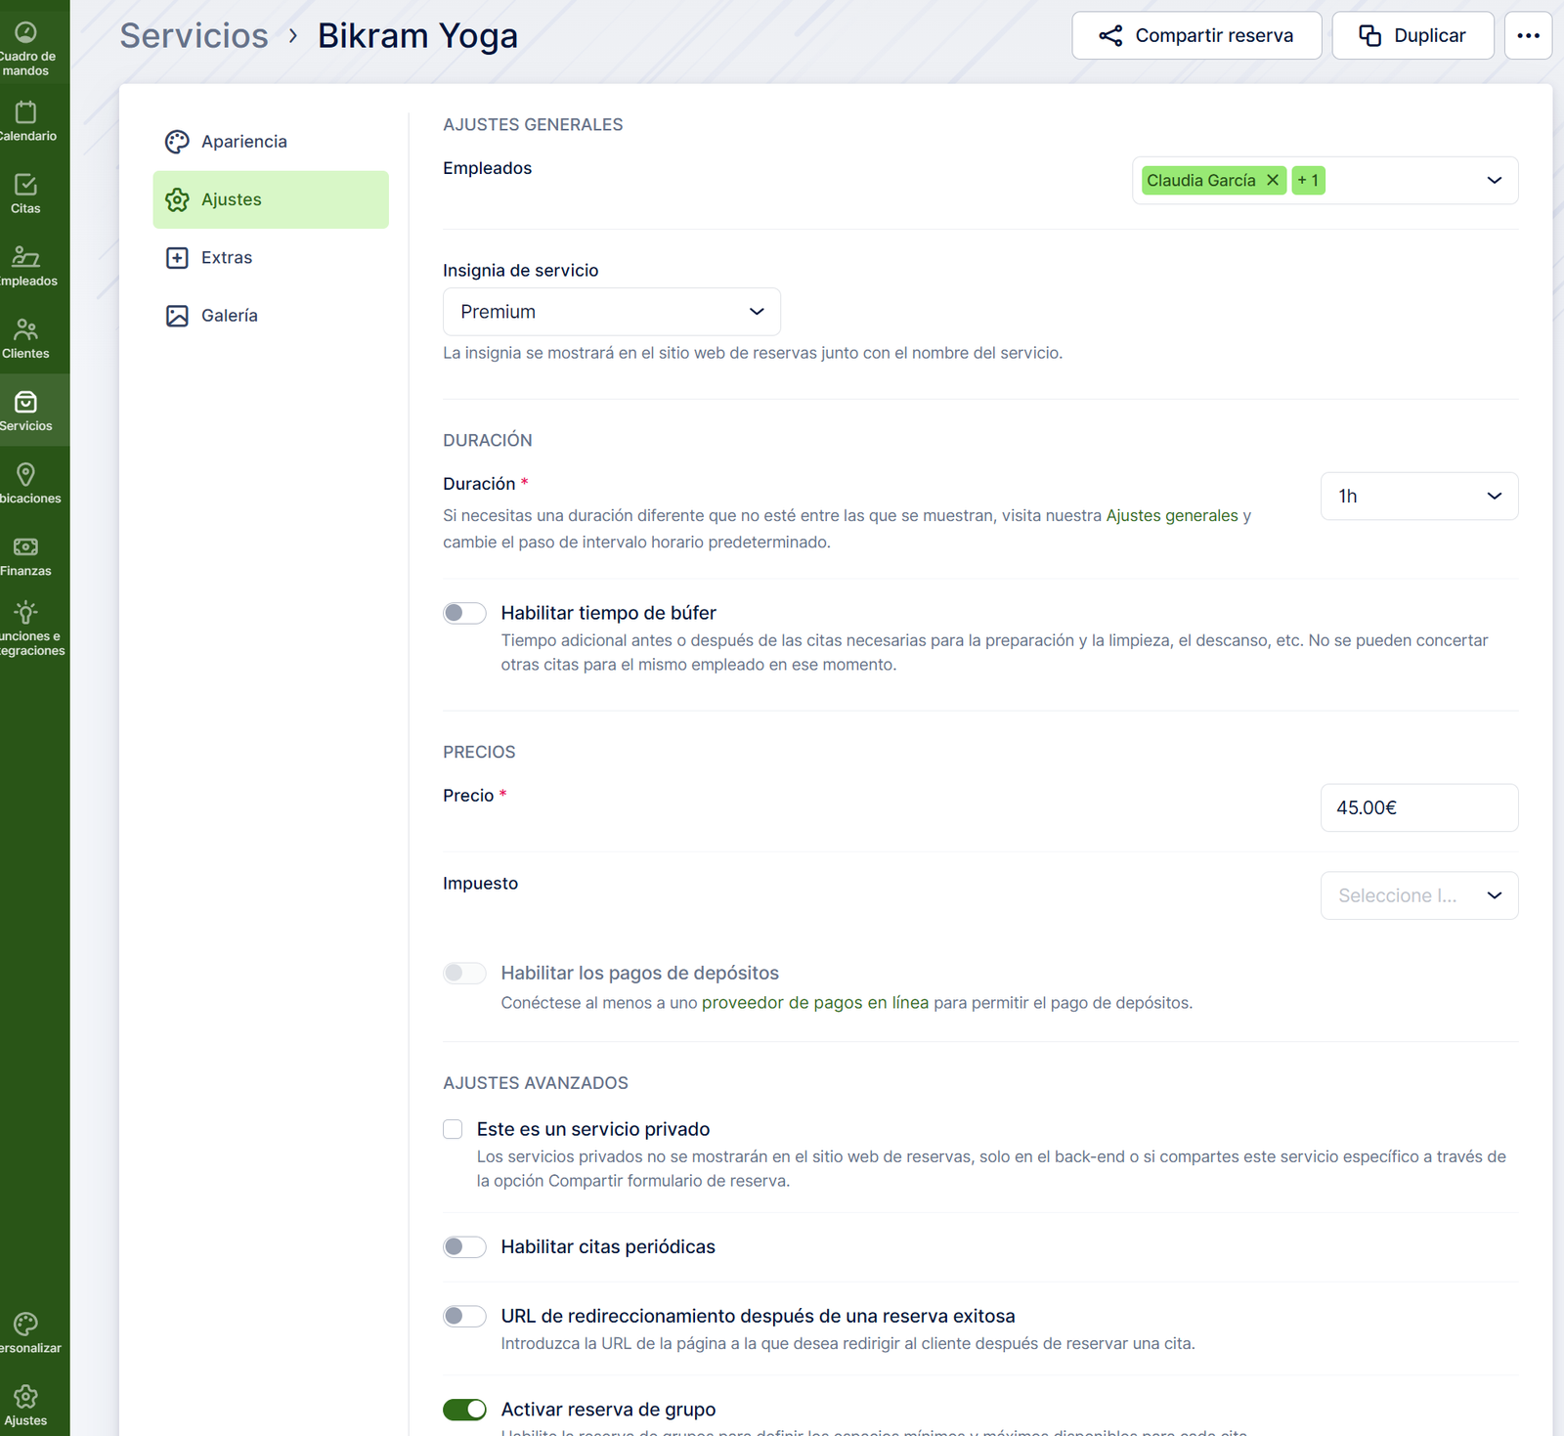The width and height of the screenshot is (1564, 1436).
Task: Click the Personalizar palette icon
Action: click(26, 1325)
